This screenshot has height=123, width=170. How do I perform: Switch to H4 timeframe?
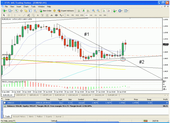(x=91, y=15)
